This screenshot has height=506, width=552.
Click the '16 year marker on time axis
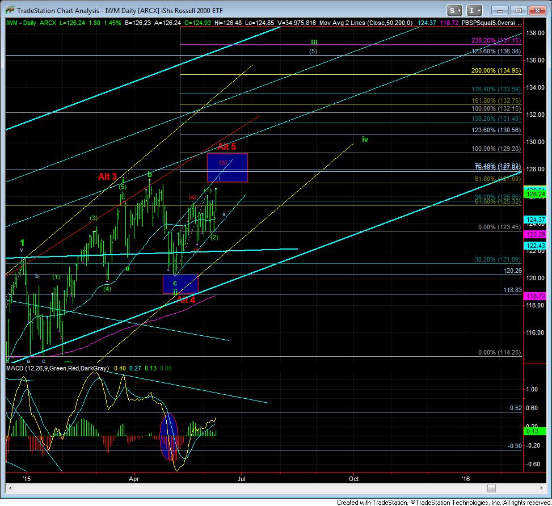466,479
